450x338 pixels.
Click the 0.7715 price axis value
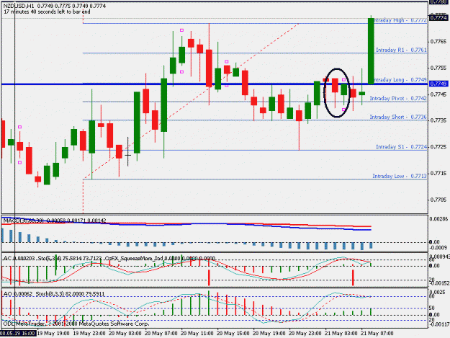pyautogui.click(x=438, y=173)
